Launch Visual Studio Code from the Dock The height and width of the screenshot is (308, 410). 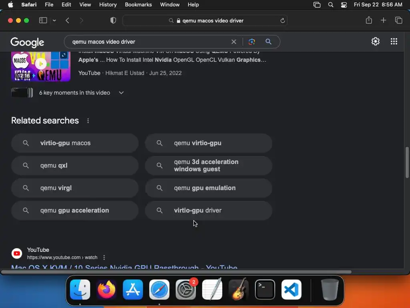click(x=291, y=290)
